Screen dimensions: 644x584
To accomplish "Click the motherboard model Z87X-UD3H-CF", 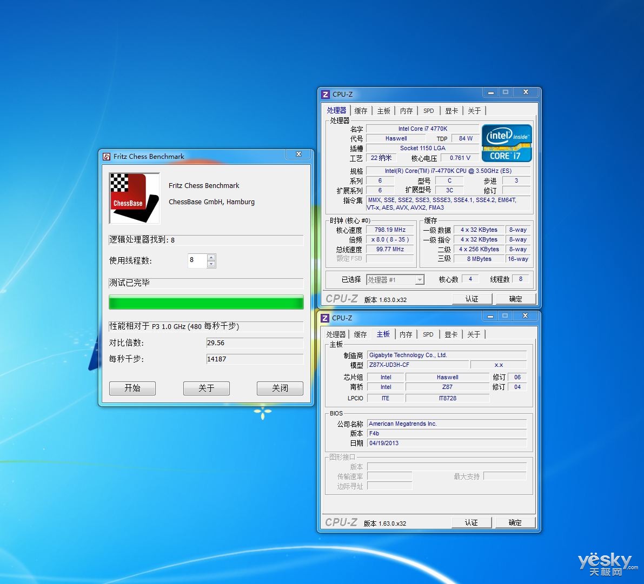I will coord(417,365).
